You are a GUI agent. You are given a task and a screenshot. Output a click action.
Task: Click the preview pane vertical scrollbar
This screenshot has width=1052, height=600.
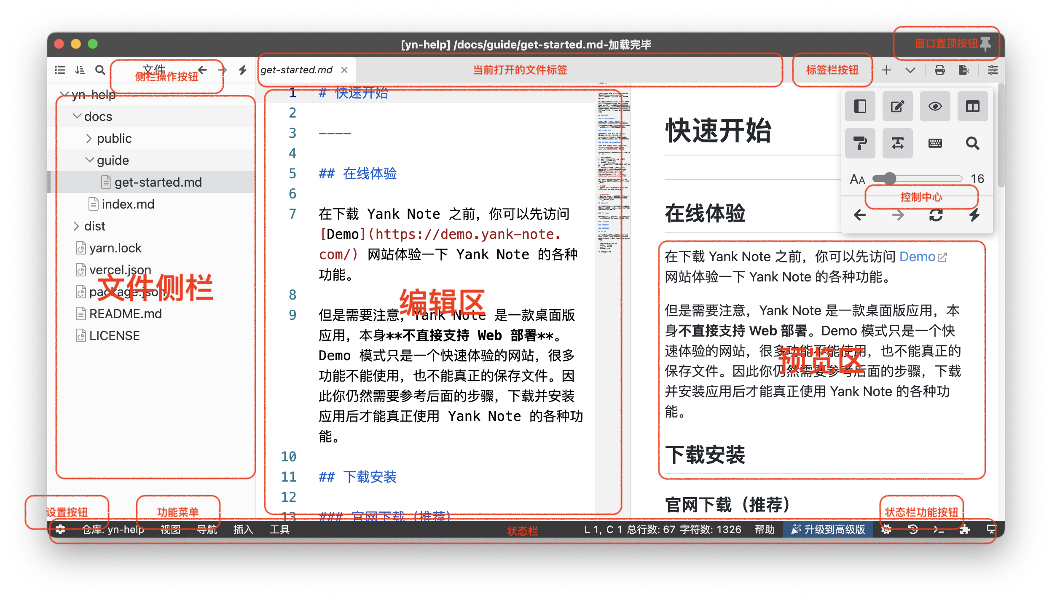coord(1001,135)
